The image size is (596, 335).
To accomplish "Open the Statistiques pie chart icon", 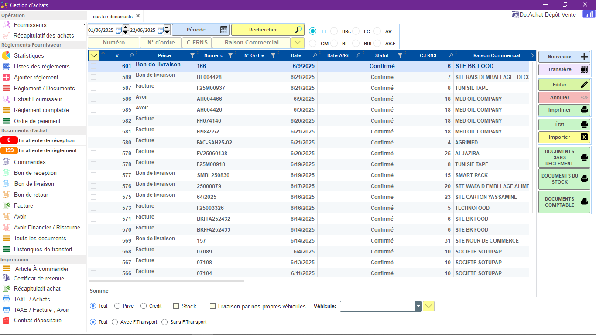I will 6,55.
